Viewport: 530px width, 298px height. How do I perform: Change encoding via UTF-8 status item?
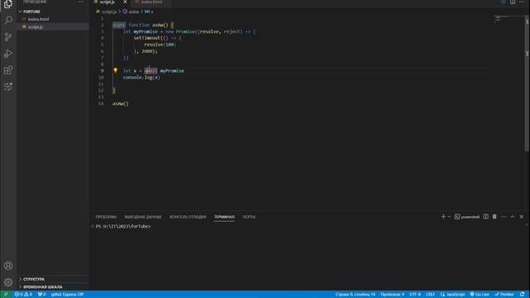(x=415, y=295)
